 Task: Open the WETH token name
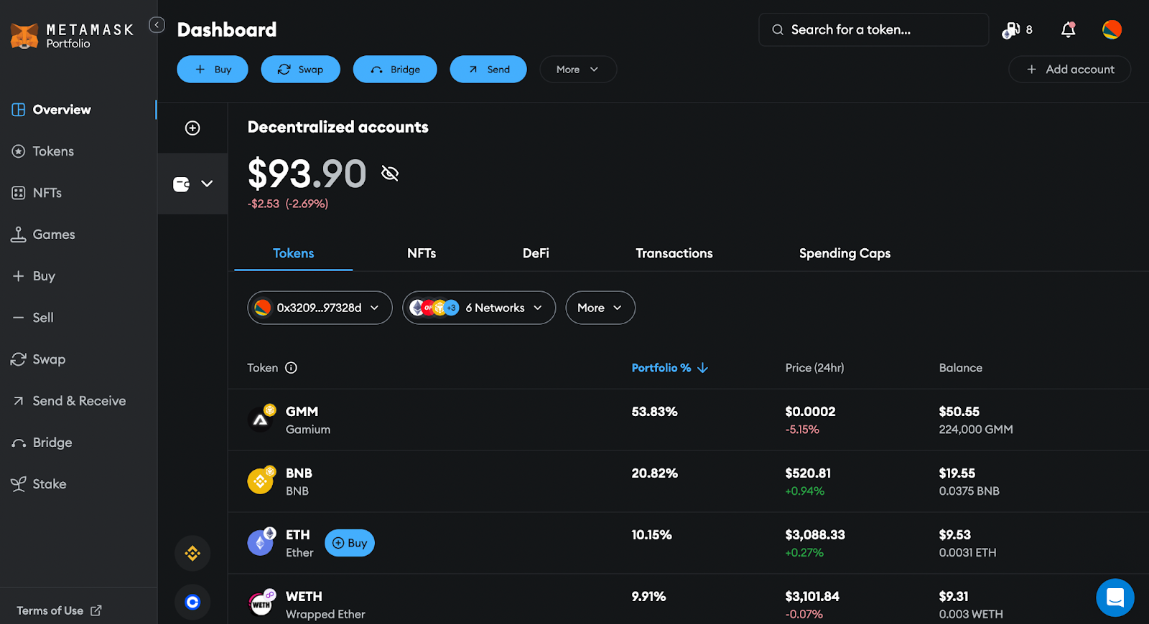tap(304, 597)
